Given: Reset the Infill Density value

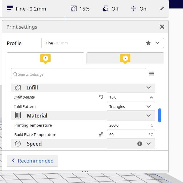Looking at the screenshot, I should point(101,97).
